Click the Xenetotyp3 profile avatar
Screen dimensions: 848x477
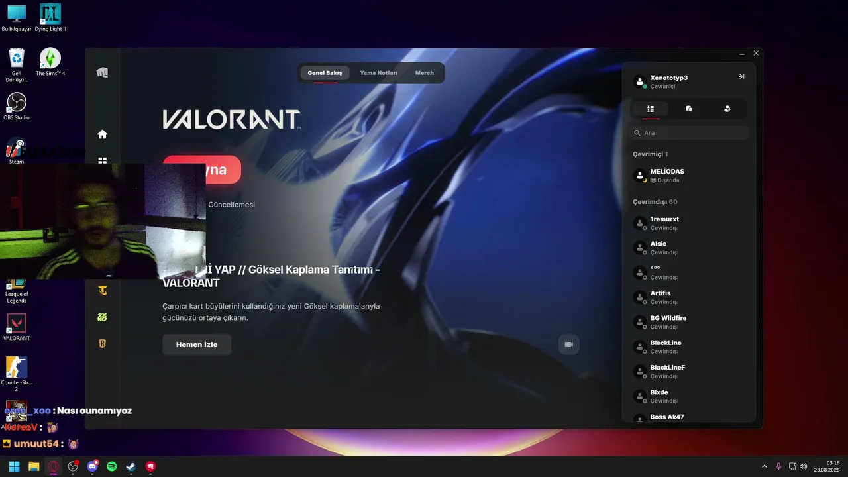pos(640,81)
